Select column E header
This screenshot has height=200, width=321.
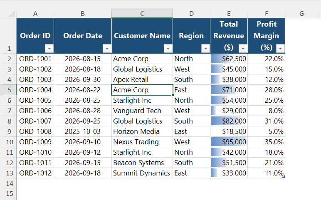229,13
